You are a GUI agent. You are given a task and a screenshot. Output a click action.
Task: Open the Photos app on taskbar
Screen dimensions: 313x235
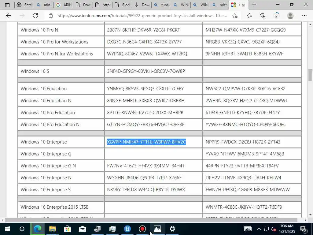tap(157, 229)
